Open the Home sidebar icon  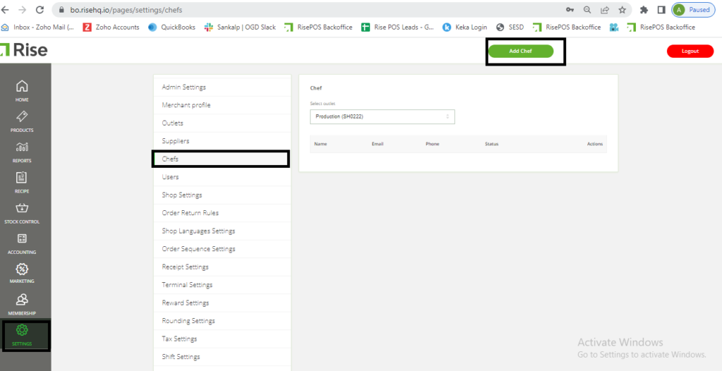pos(22,87)
